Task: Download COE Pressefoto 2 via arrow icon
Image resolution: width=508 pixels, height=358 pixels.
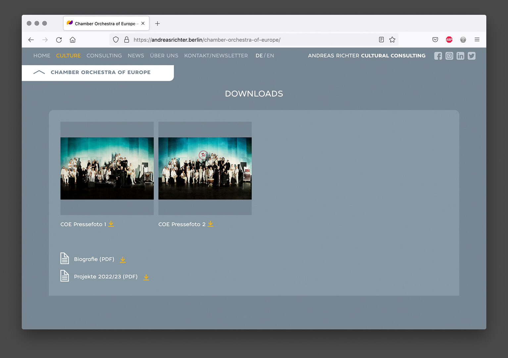Action: 210,224
